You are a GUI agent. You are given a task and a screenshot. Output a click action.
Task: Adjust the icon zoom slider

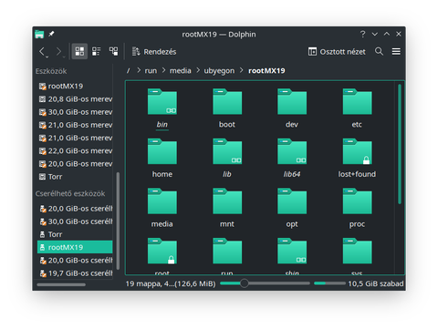pos(265,283)
